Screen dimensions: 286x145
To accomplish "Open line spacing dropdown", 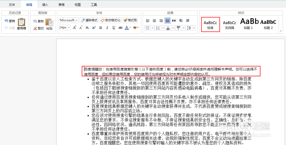I will (x=194, y=28).
